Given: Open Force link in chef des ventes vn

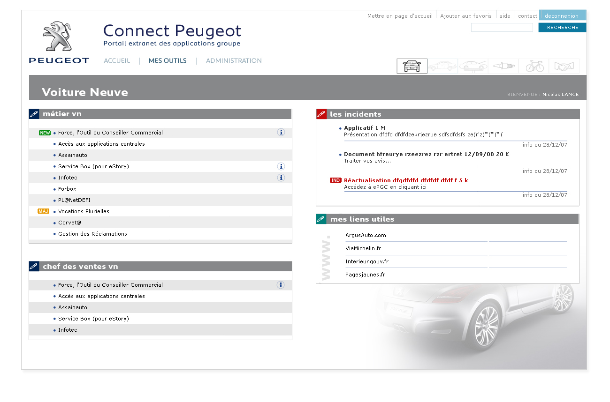Looking at the screenshot, I should tap(110, 285).
